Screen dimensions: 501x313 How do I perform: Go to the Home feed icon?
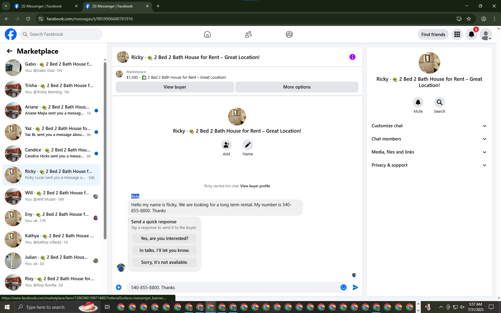207,34
